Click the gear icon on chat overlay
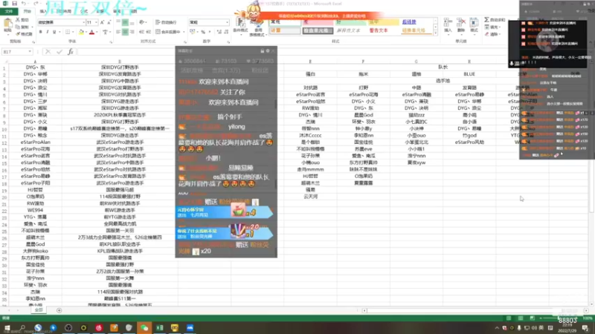 point(268,50)
